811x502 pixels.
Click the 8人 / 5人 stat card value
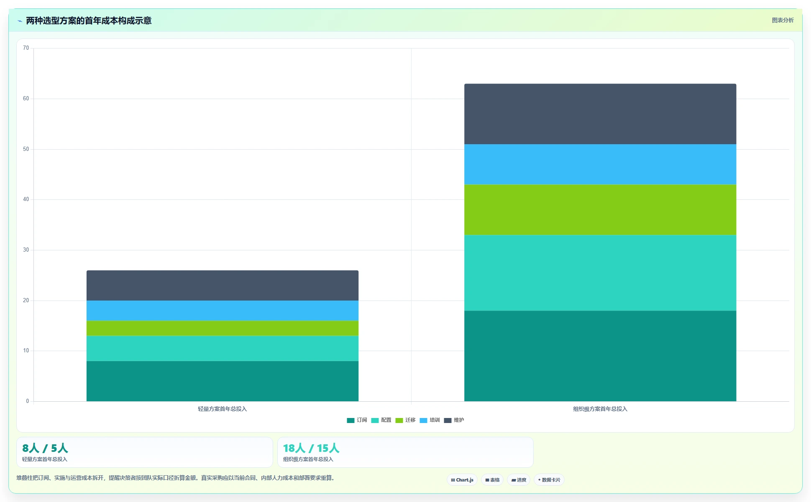[x=45, y=448]
